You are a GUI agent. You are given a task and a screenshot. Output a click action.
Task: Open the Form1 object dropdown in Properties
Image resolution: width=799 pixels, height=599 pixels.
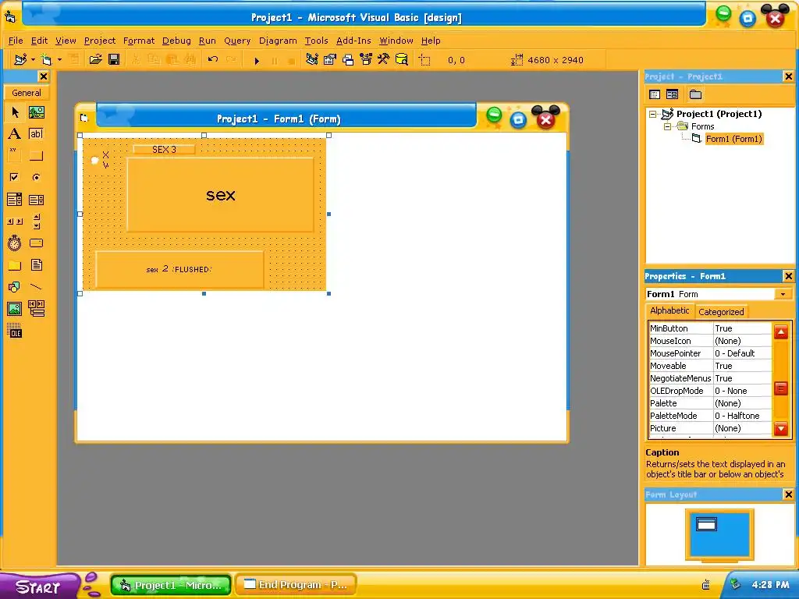783,294
